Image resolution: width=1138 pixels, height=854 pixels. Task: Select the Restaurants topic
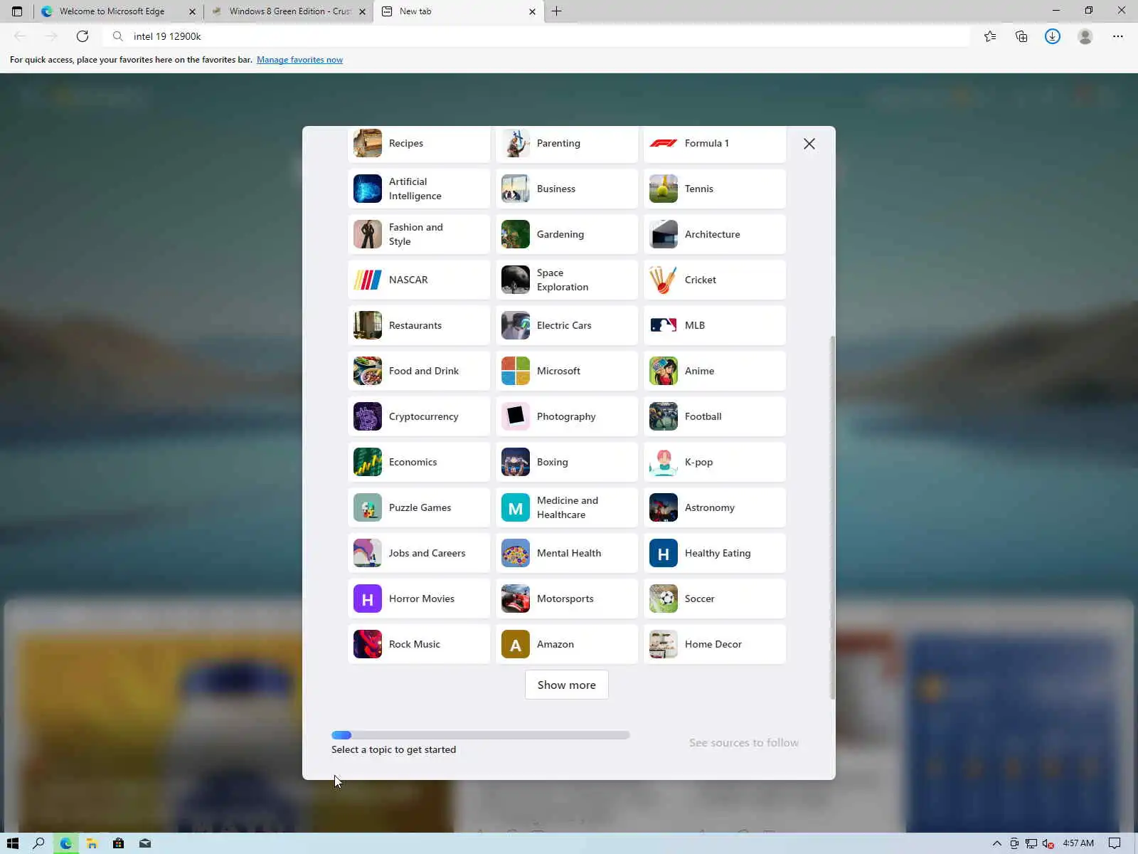tap(419, 325)
